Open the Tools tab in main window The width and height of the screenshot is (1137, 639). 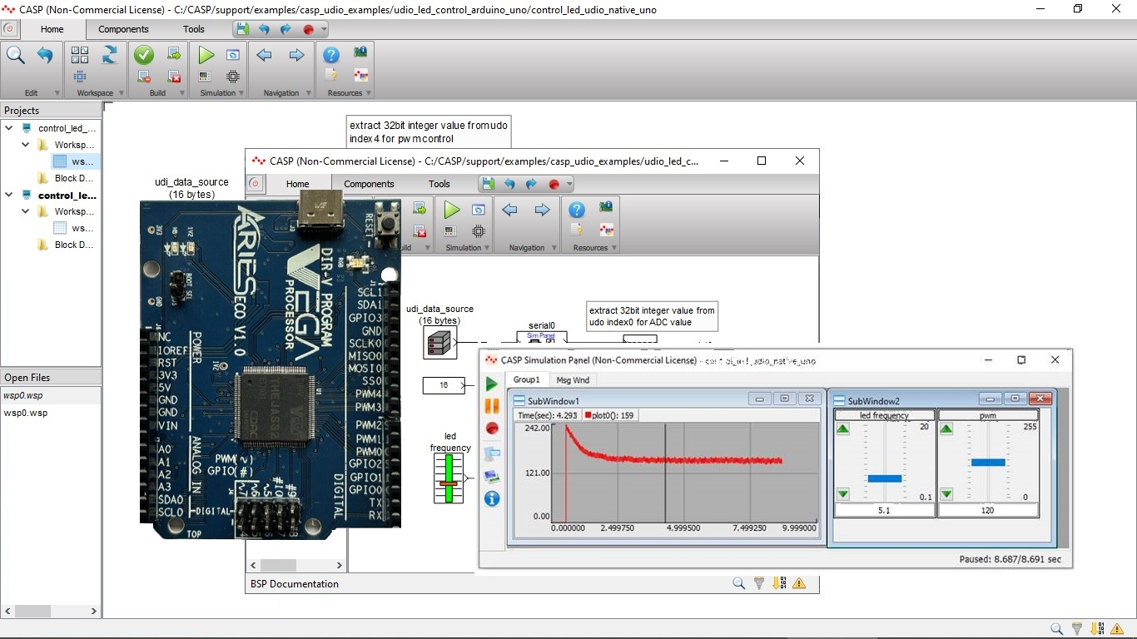coord(194,29)
